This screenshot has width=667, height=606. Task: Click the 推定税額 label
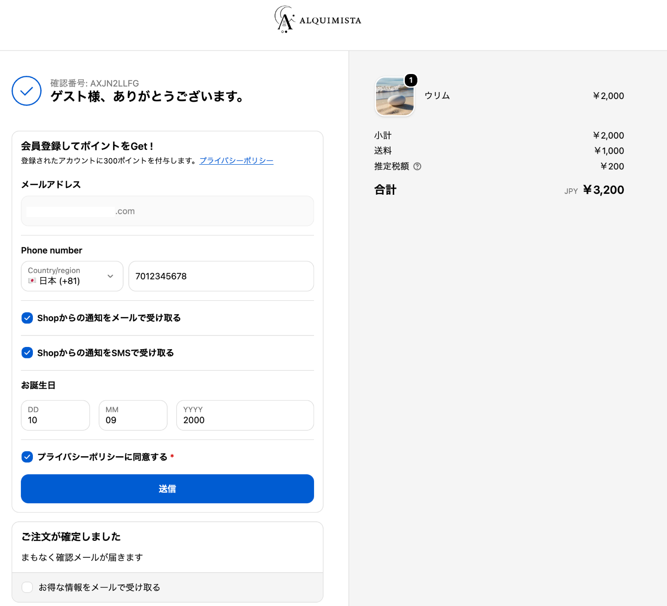391,167
